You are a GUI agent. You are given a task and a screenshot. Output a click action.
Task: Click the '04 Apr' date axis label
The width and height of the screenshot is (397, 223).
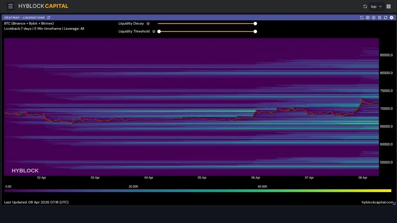[x=149, y=178]
